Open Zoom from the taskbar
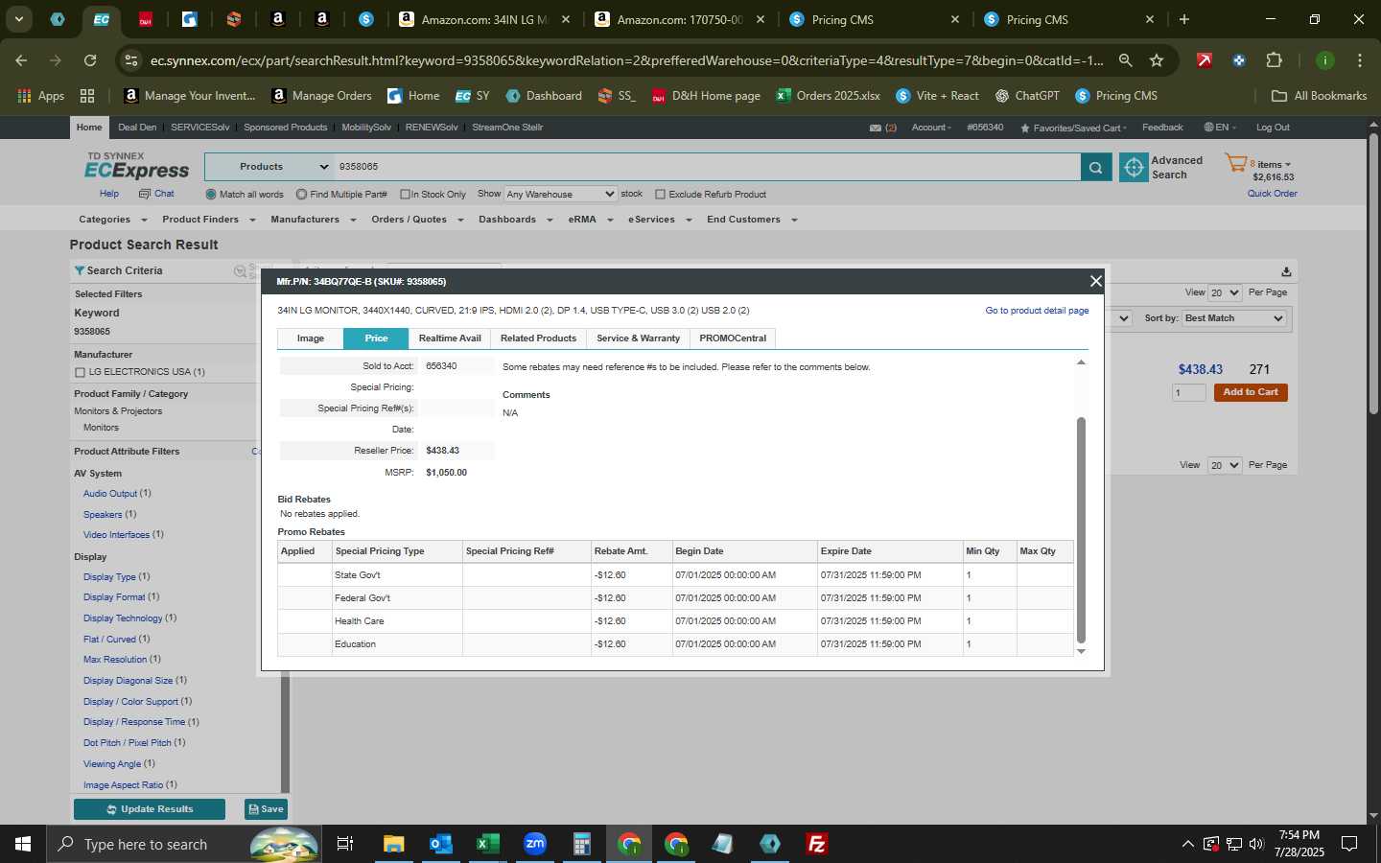Image resolution: width=1381 pixels, height=863 pixels. pos(535,844)
